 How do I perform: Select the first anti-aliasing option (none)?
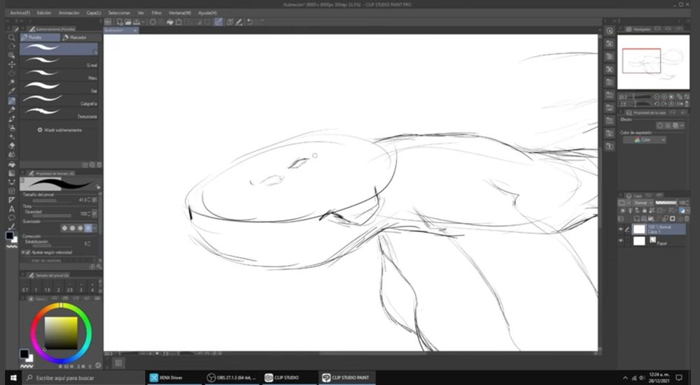pyautogui.click(x=64, y=228)
